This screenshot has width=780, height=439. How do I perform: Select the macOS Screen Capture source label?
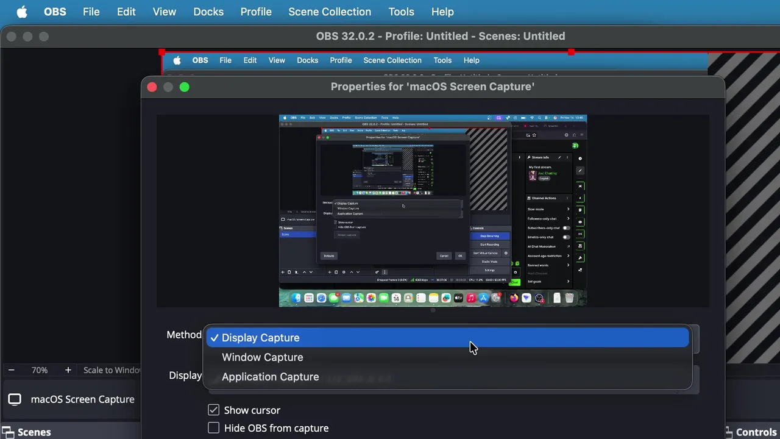coord(82,399)
